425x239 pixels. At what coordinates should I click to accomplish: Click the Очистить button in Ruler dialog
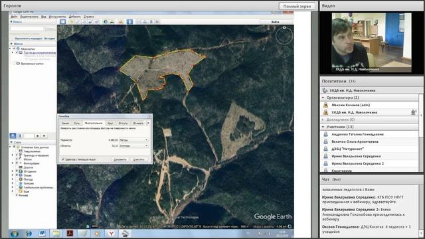tap(139, 159)
